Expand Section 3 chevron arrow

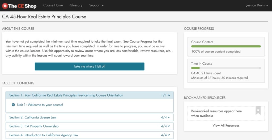pyautogui.click(x=169, y=126)
